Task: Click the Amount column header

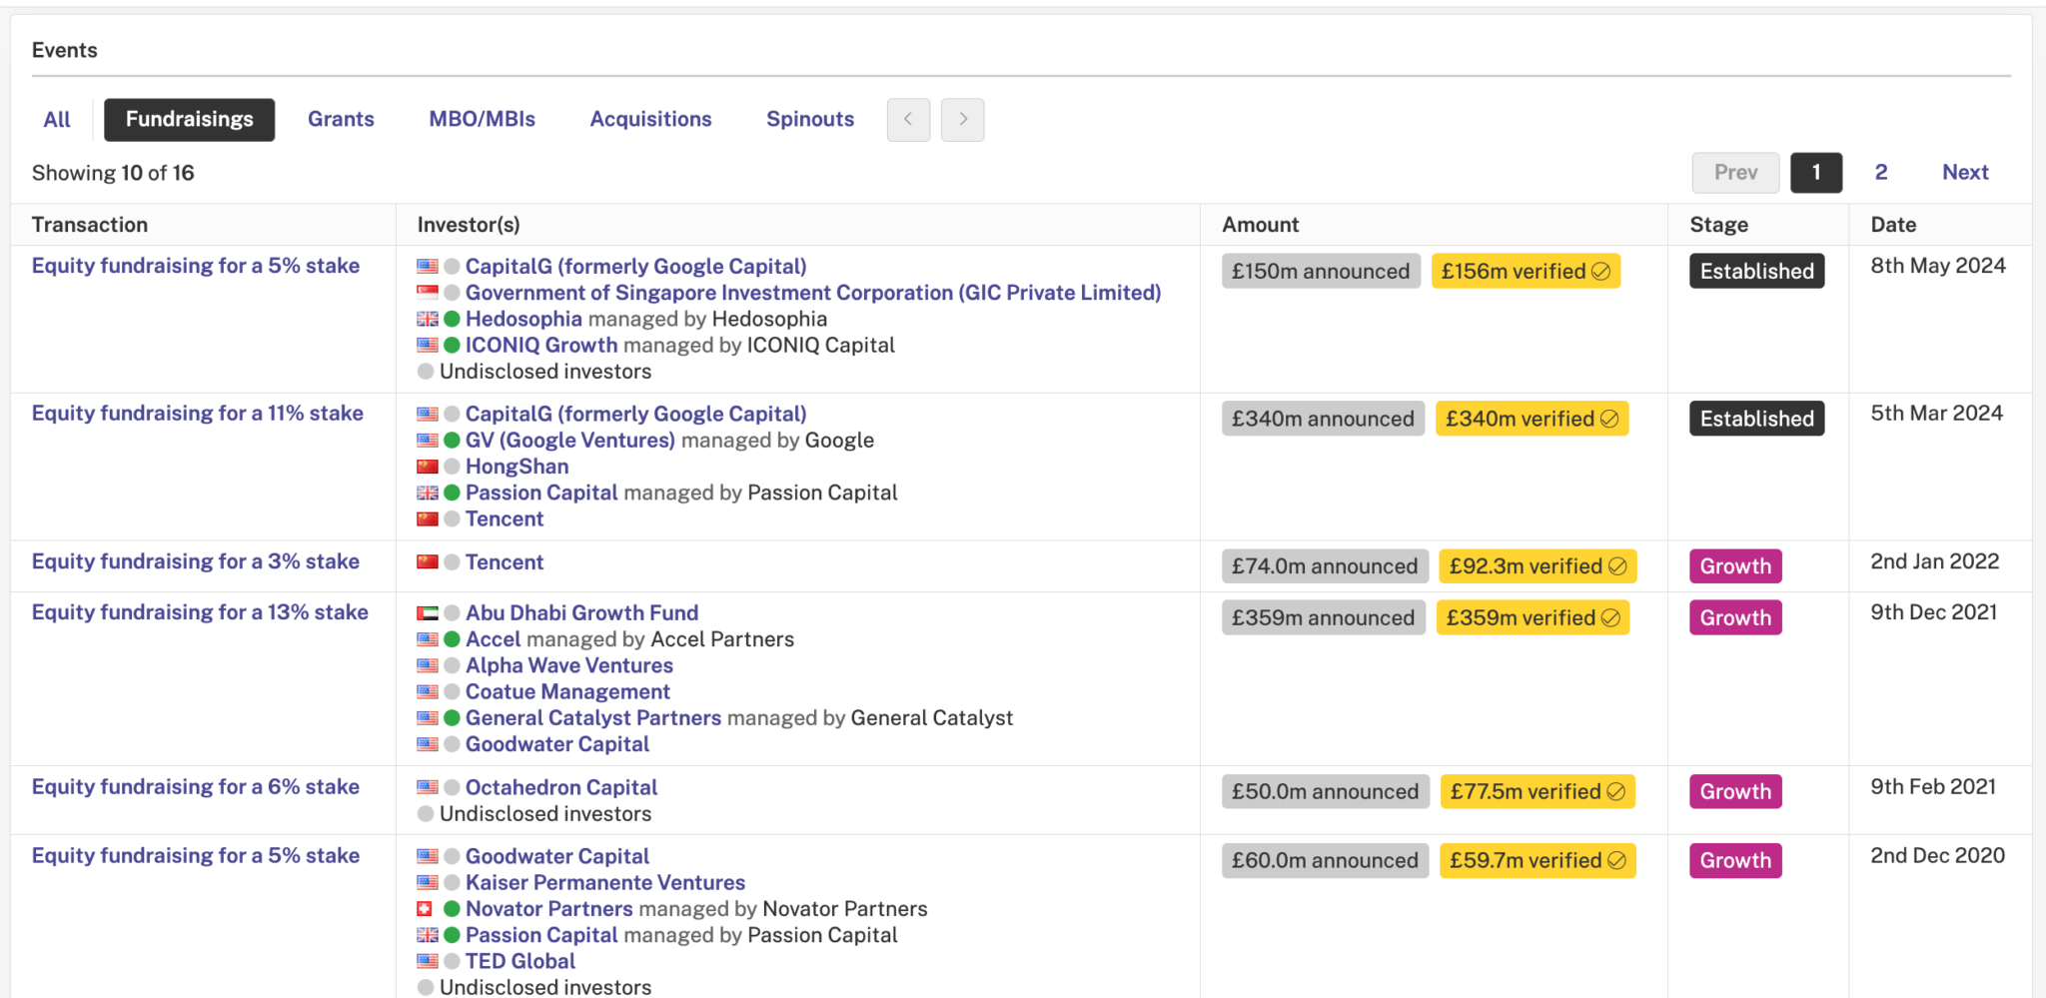Action: 1261,225
